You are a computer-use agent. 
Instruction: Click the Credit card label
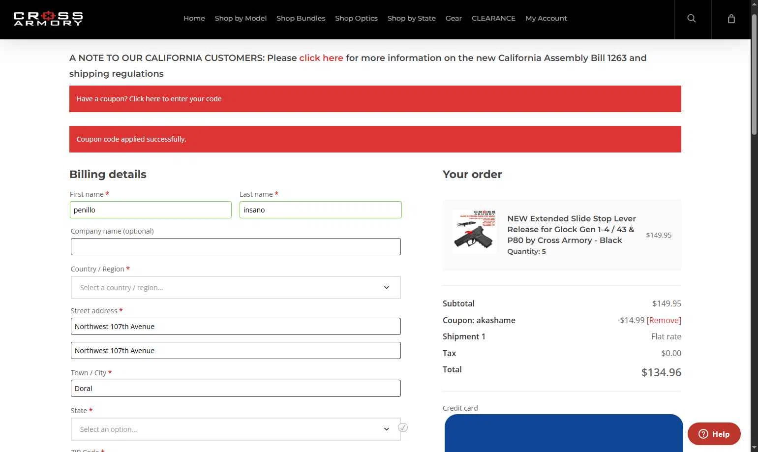460,408
